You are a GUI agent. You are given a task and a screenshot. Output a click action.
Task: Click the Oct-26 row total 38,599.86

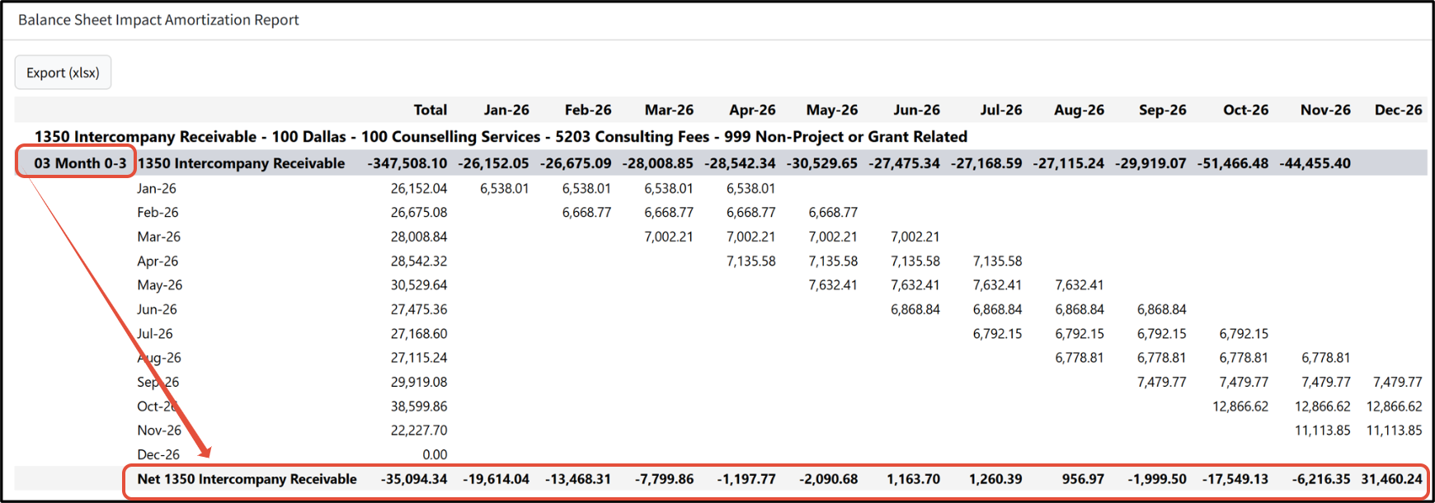(419, 407)
